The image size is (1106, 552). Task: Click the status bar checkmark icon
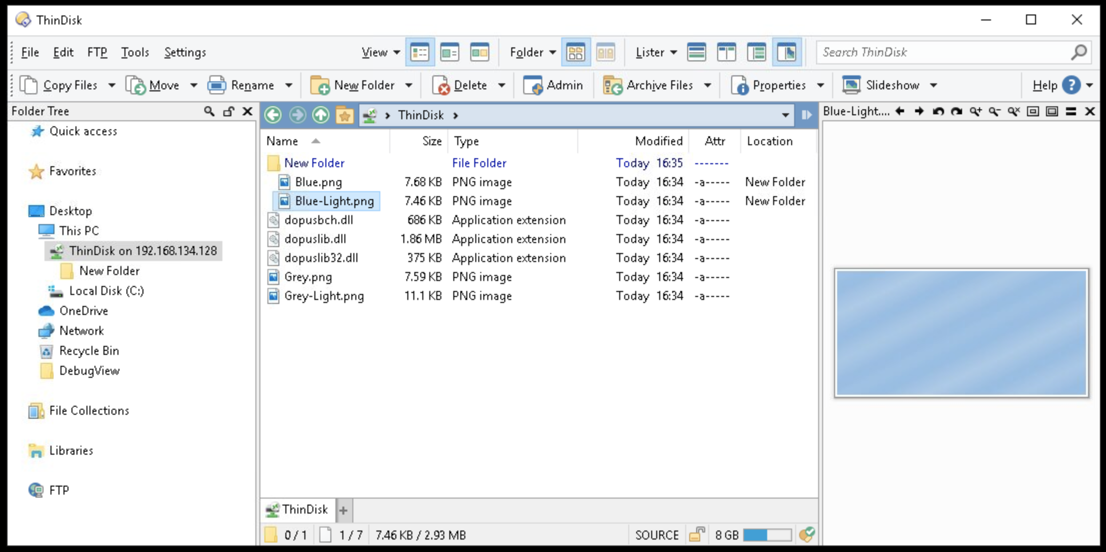(x=807, y=535)
